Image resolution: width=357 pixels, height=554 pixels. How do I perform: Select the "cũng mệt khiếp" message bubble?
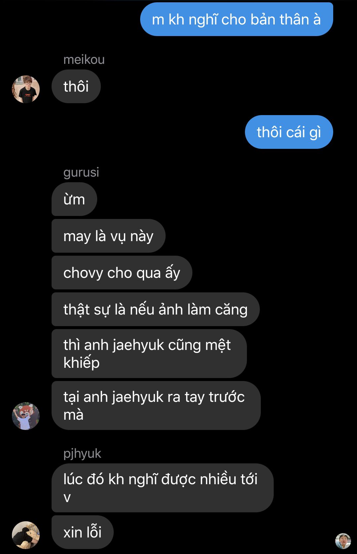click(x=149, y=354)
